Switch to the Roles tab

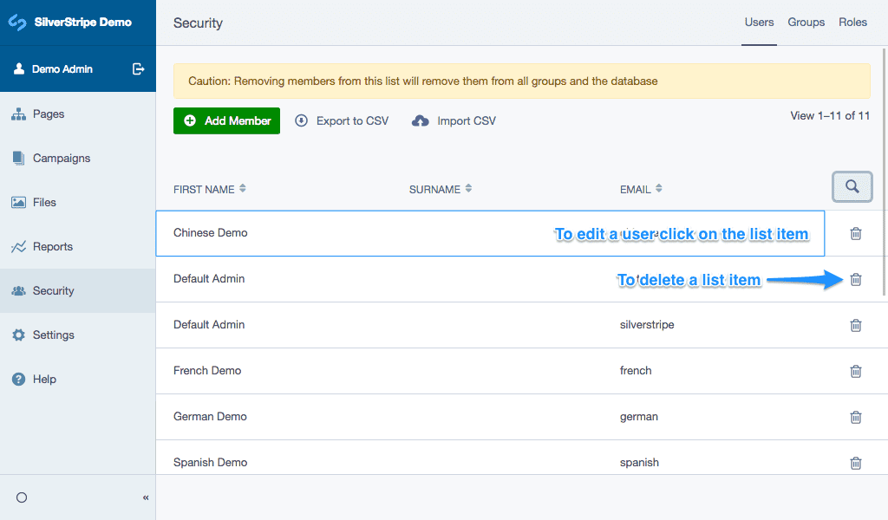click(852, 23)
